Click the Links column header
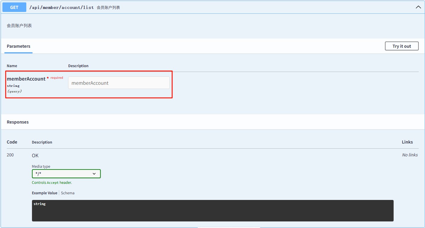Image resolution: width=425 pixels, height=228 pixels. click(x=407, y=142)
